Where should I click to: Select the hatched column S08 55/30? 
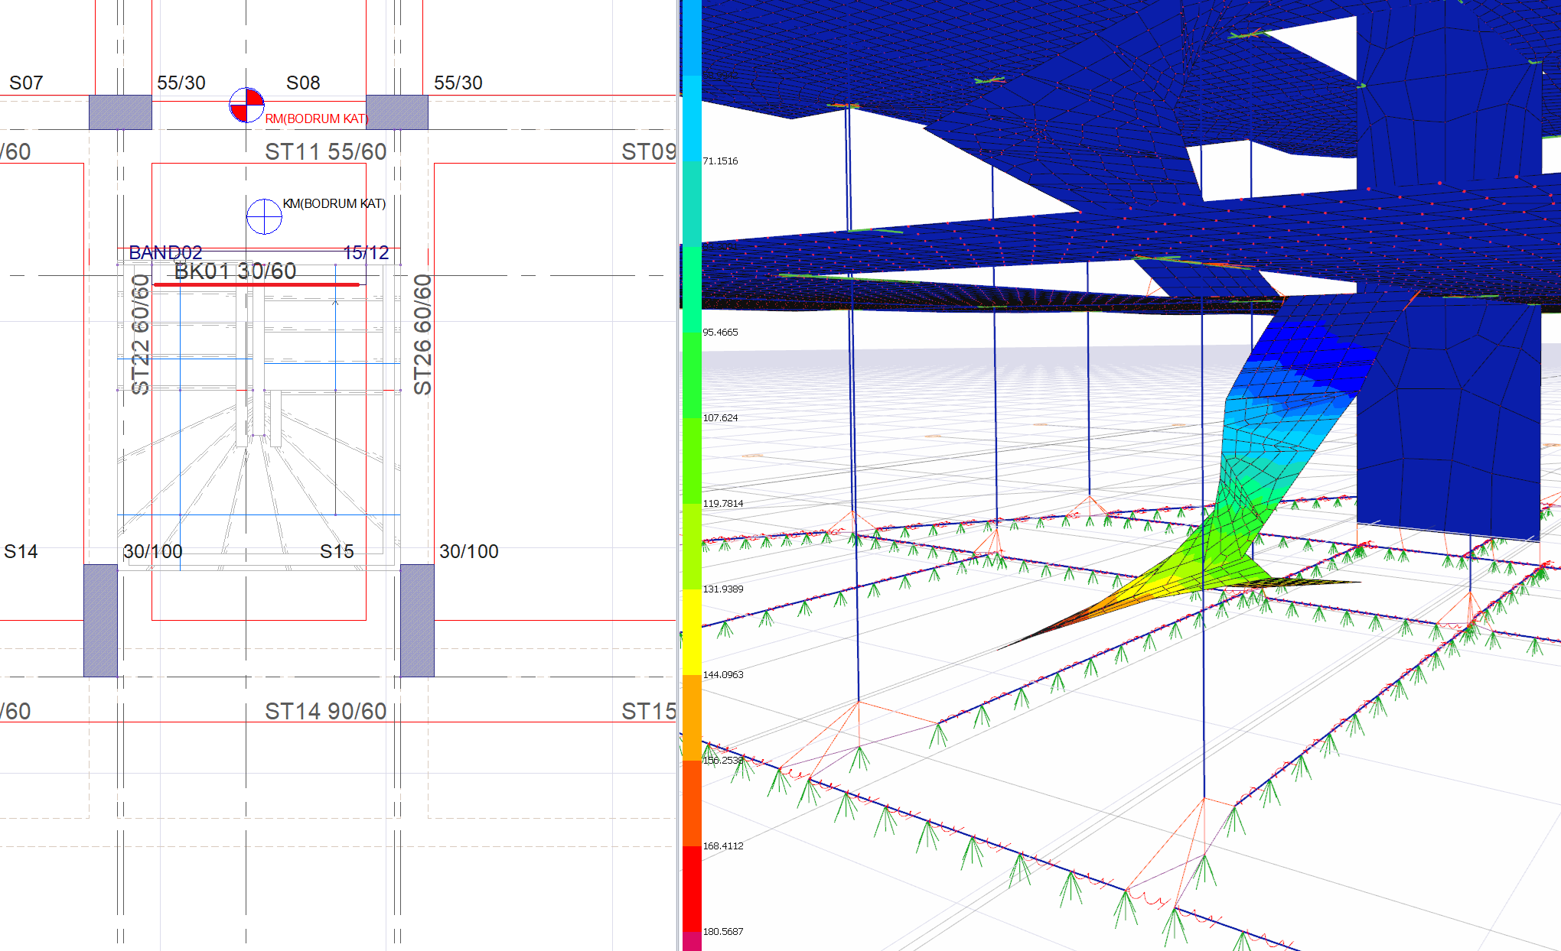coord(396,112)
